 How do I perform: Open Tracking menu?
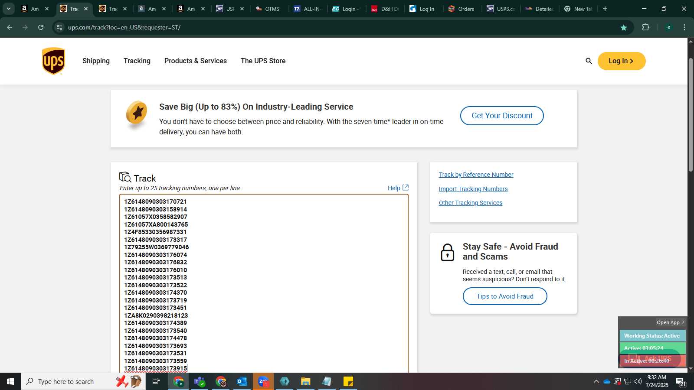coord(137,61)
